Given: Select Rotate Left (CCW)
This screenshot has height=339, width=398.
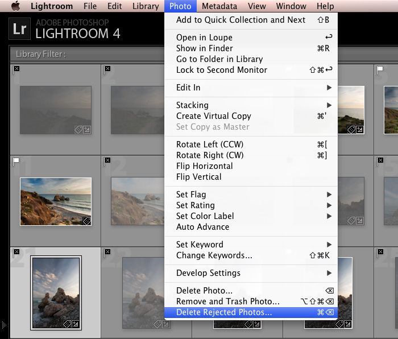Looking at the screenshot, I should (x=209, y=144).
